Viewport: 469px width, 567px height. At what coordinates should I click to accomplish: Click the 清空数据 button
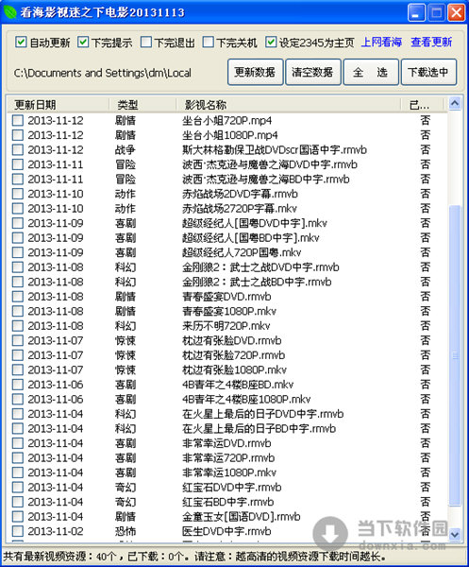tap(312, 73)
